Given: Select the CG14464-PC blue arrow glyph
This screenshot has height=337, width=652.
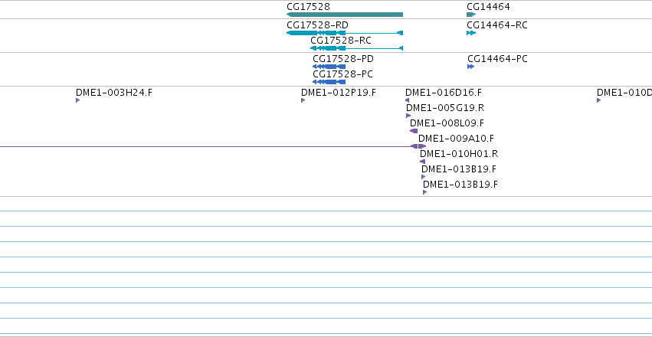Looking at the screenshot, I should (x=470, y=67).
